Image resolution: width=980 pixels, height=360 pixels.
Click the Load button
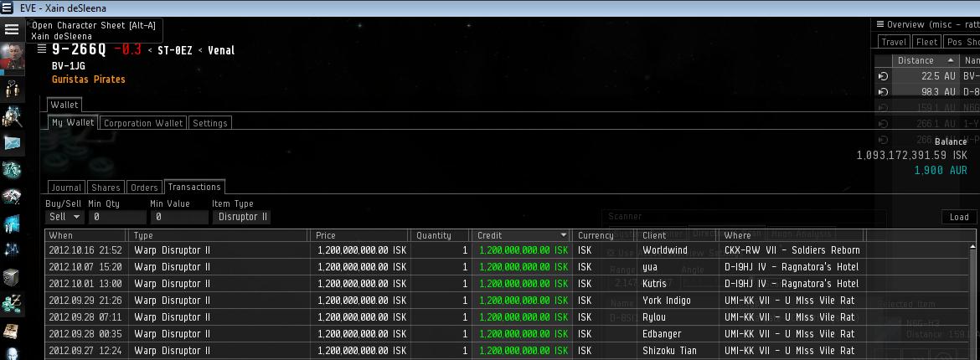[x=959, y=217]
